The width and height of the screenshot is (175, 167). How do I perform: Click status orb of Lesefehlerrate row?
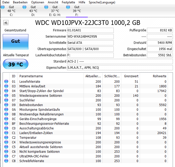coord(6,81)
